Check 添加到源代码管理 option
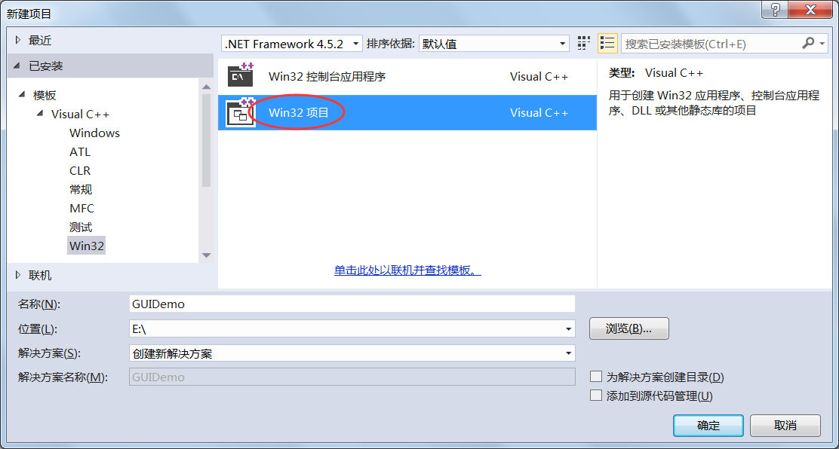The height and width of the screenshot is (449, 839). click(x=596, y=396)
